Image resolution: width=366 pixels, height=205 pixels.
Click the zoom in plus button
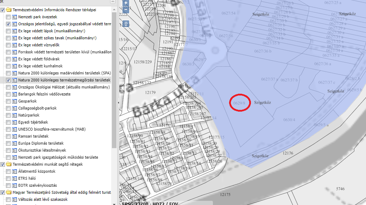126,3
